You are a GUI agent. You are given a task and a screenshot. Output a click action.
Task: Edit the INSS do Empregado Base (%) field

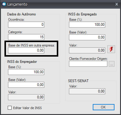click(87, 25)
